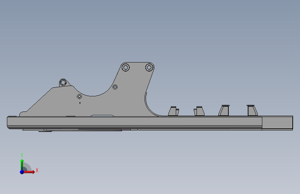Select the hole in the small raised tab
The height and width of the screenshot is (194, 300).
point(63,83)
